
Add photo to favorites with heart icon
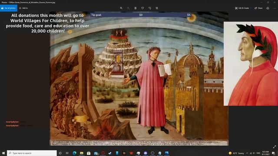coord(142,8)
